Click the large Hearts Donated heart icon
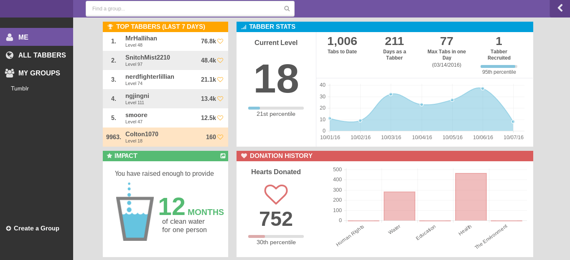 click(276, 194)
